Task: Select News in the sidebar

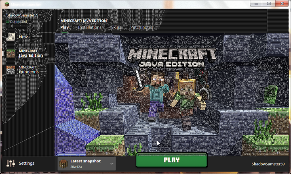Action: click(24, 37)
